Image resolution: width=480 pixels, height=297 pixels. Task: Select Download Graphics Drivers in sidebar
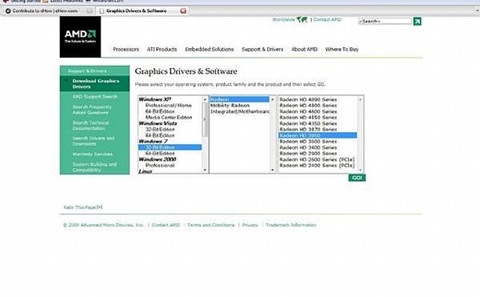95,83
